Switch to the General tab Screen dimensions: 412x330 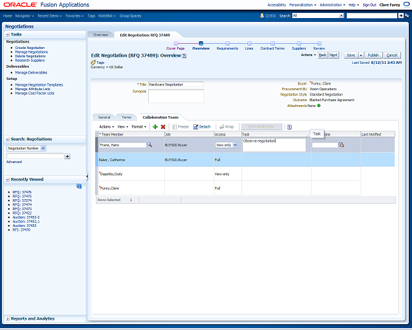pyautogui.click(x=104, y=117)
